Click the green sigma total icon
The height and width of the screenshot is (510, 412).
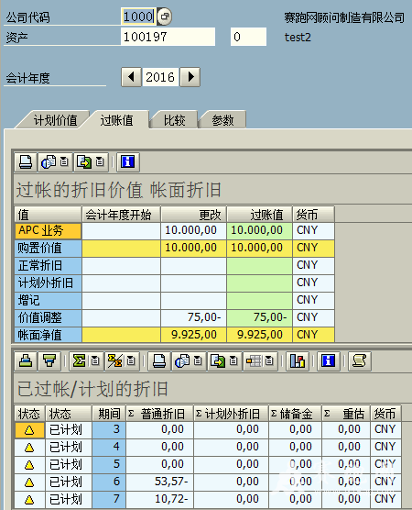(79, 360)
